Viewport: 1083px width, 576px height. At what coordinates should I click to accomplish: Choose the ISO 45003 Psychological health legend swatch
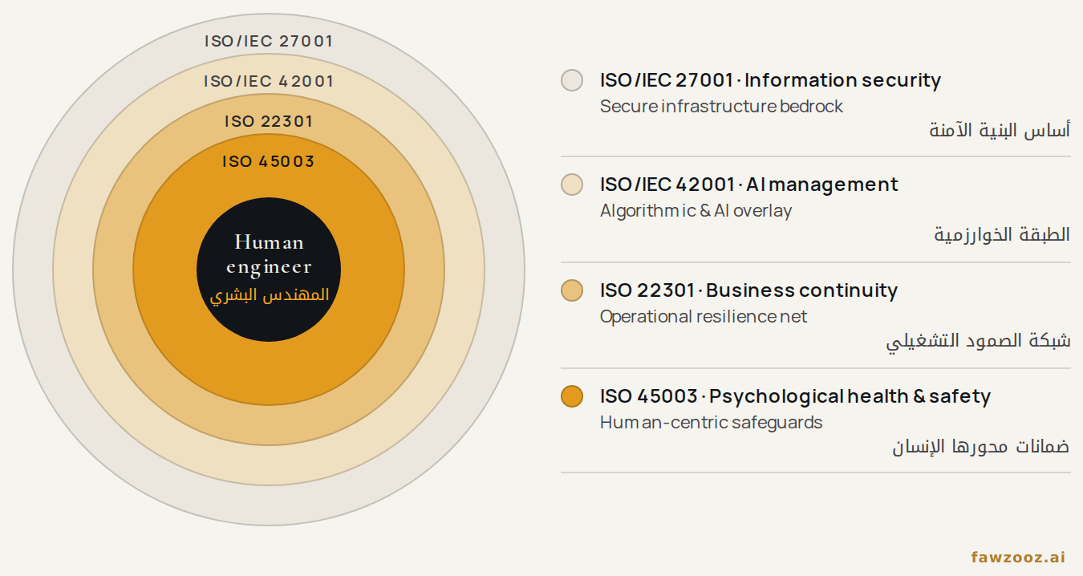point(572,396)
